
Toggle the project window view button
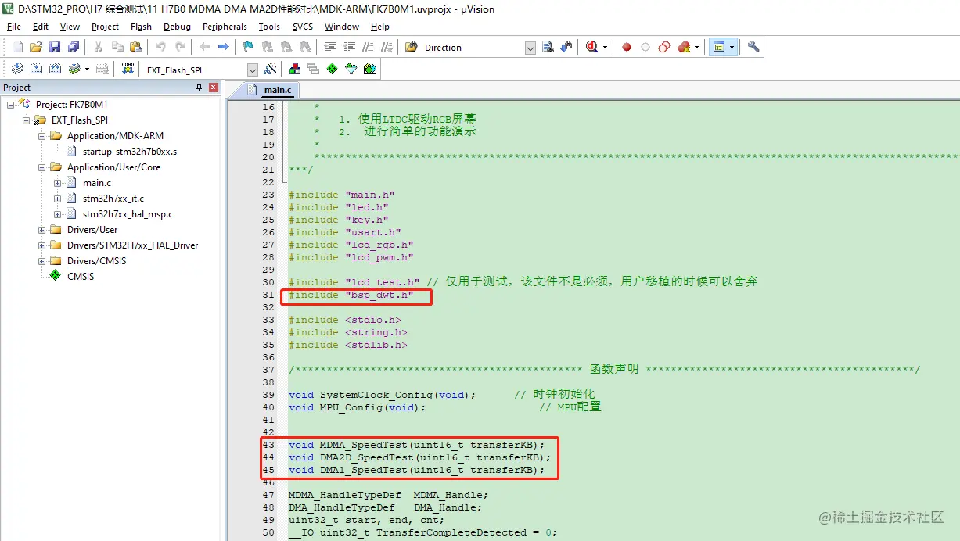[x=718, y=47]
